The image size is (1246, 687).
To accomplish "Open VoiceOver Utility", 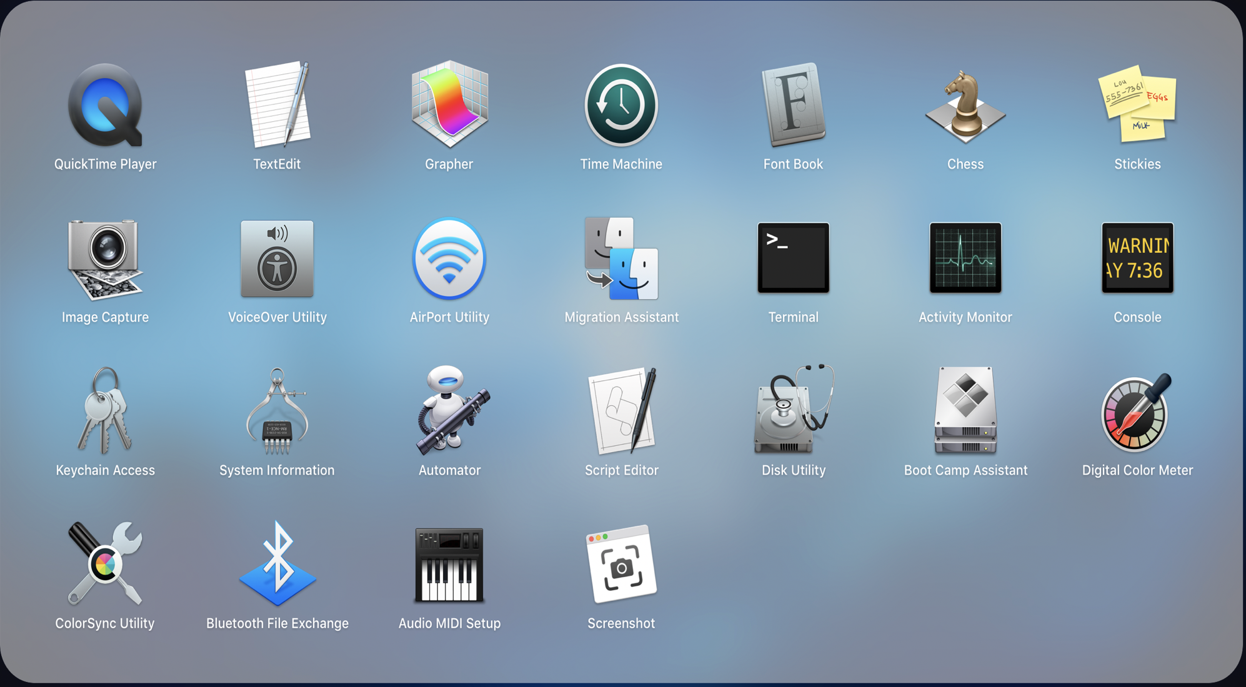I will (277, 259).
